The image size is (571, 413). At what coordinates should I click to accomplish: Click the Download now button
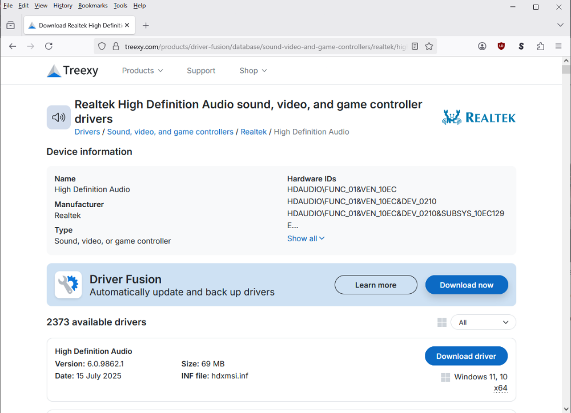466,285
